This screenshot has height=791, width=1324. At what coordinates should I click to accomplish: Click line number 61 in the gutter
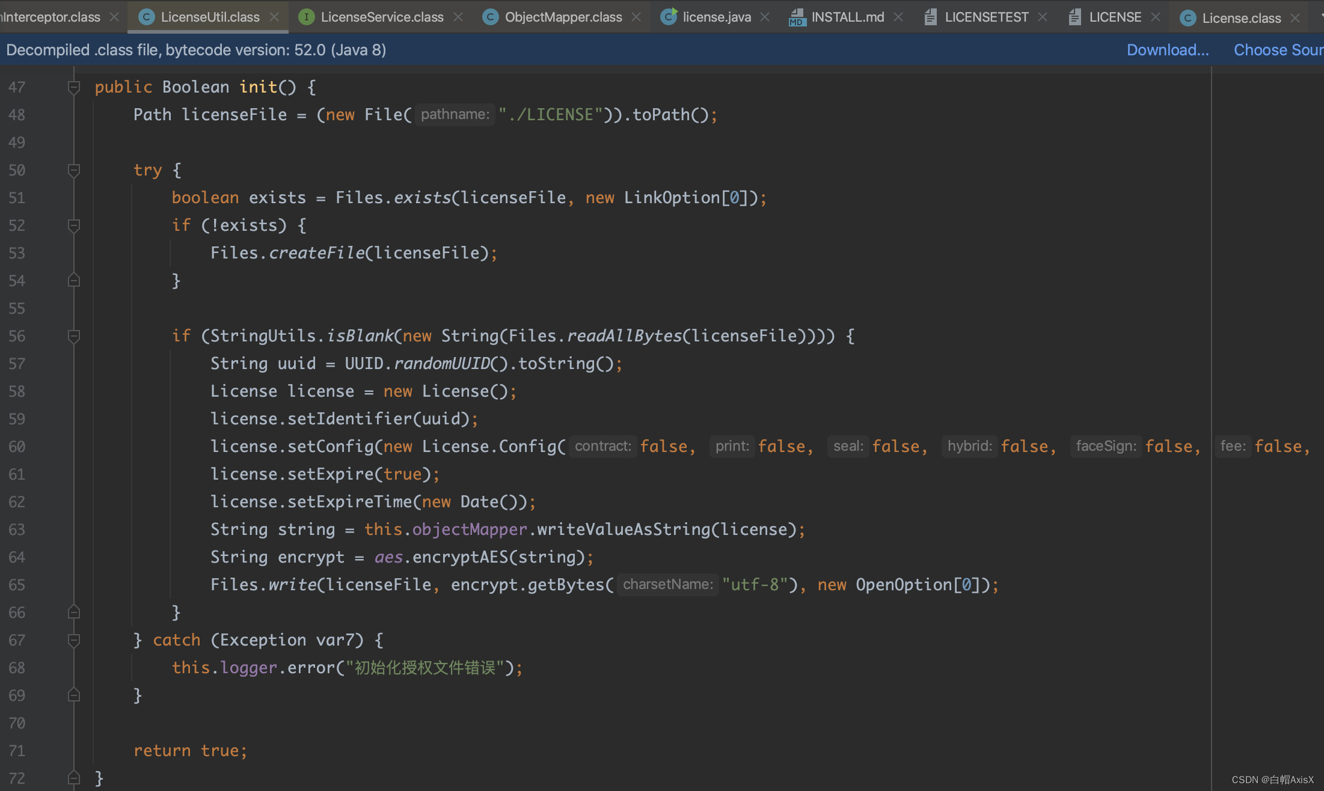[17, 474]
